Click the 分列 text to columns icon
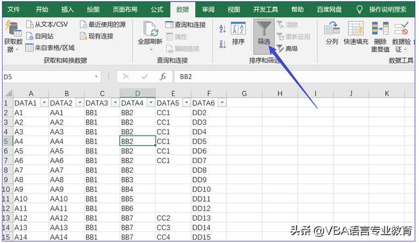419x243 pixels. coord(332,29)
